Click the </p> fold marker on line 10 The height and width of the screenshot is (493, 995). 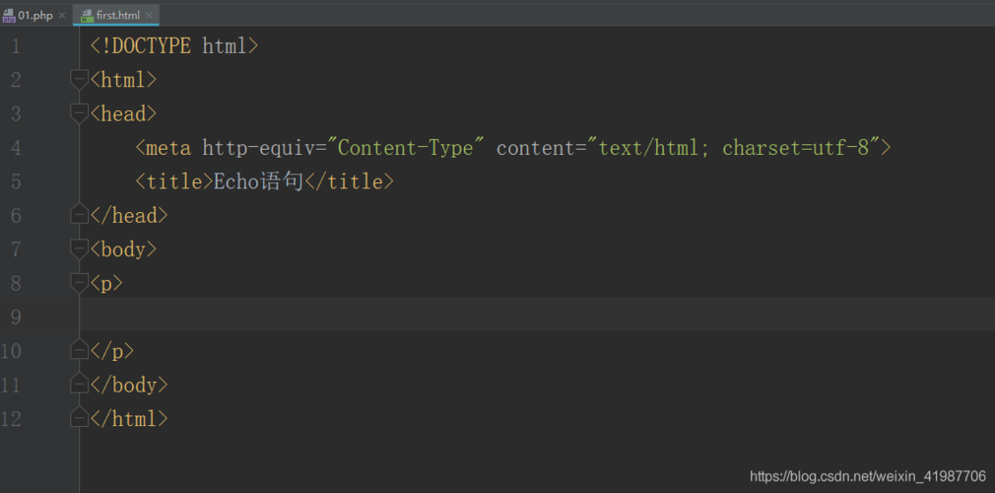(80, 350)
